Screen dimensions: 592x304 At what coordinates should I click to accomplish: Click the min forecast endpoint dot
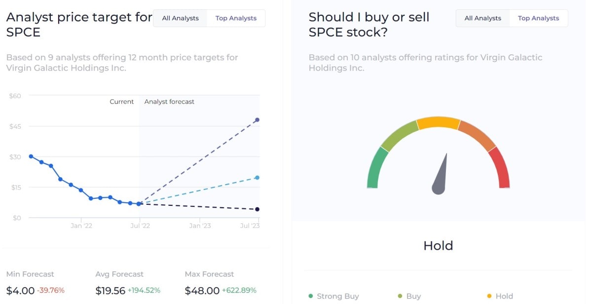[x=257, y=209]
